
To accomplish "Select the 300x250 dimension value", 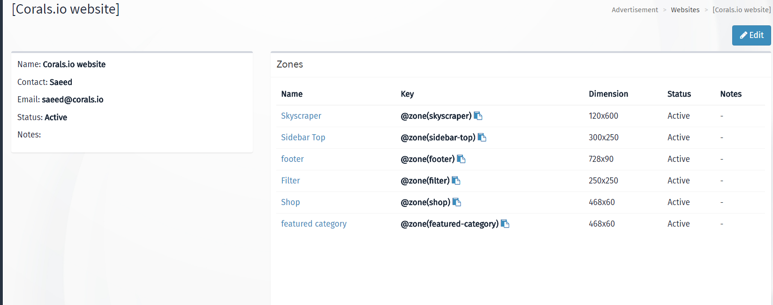I will 604,137.
